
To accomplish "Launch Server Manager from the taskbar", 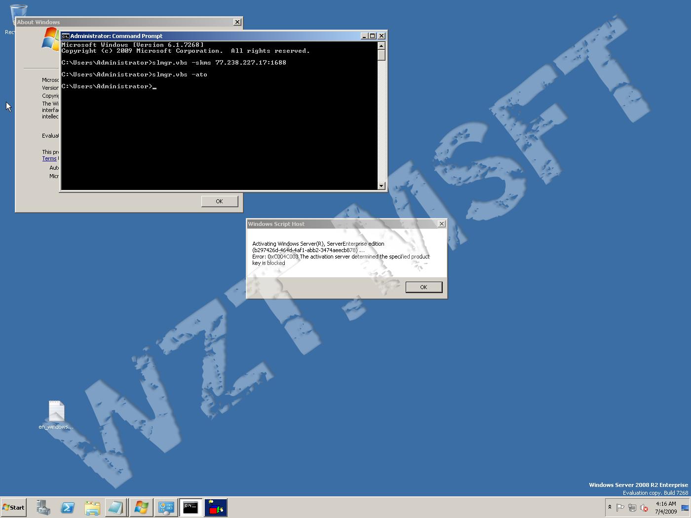I will pyautogui.click(x=43, y=507).
